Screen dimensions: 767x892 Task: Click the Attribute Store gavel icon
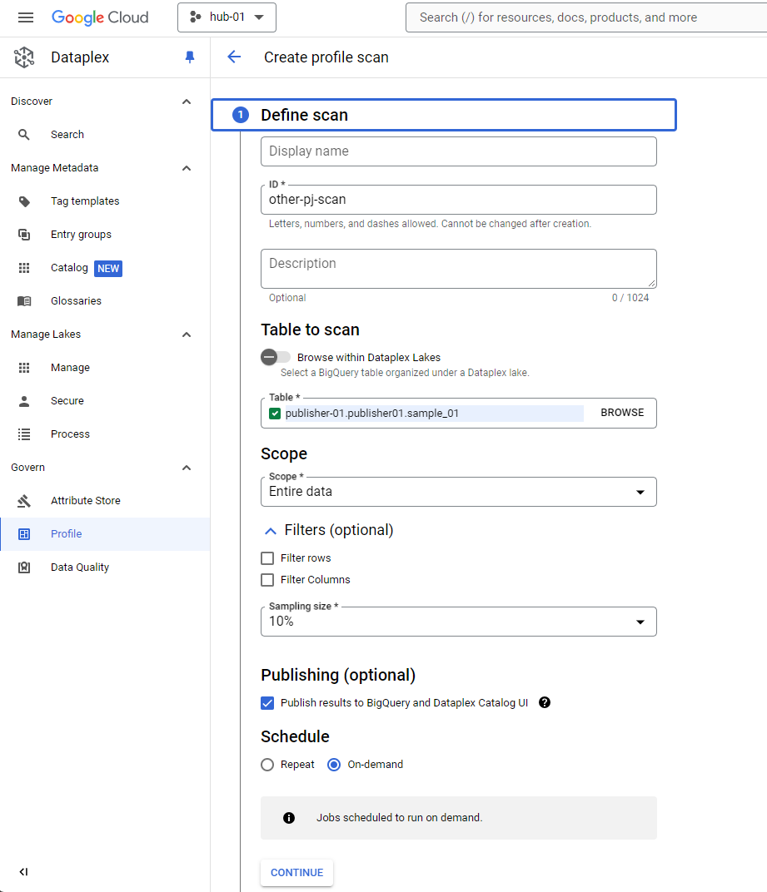pos(24,501)
